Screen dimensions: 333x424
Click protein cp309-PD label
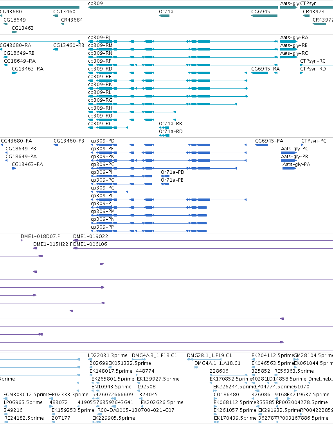(103, 141)
